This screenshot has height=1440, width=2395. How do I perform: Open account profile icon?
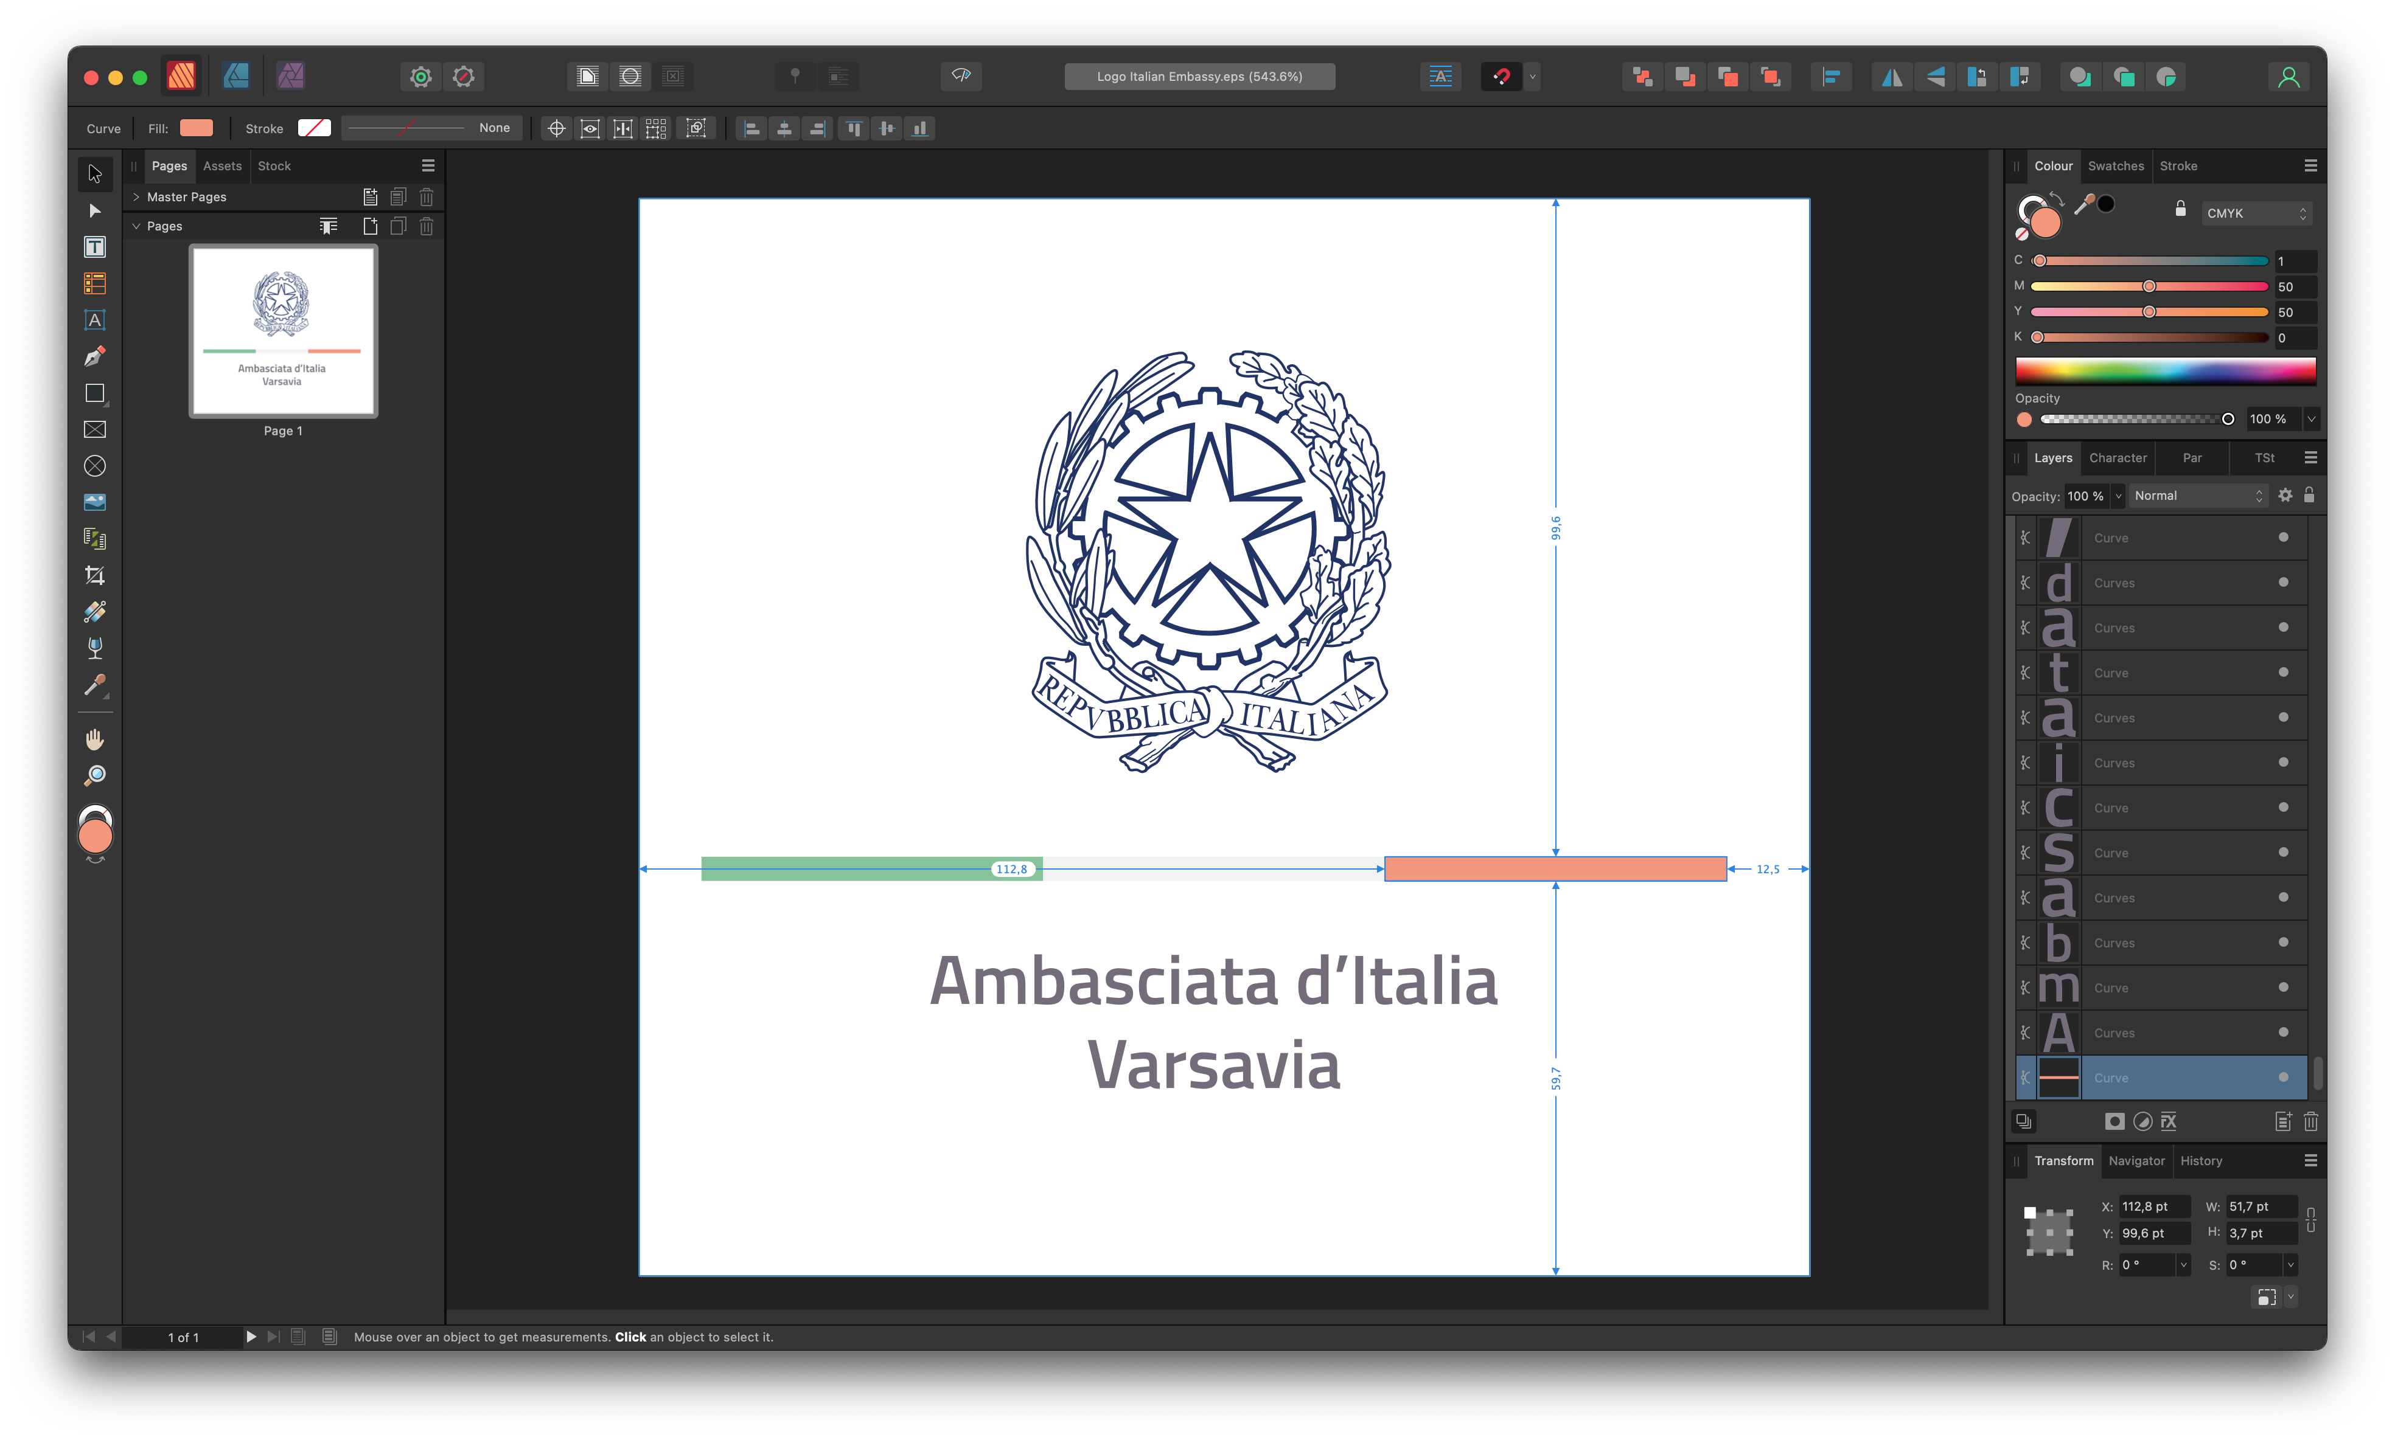pyautogui.click(x=2288, y=77)
